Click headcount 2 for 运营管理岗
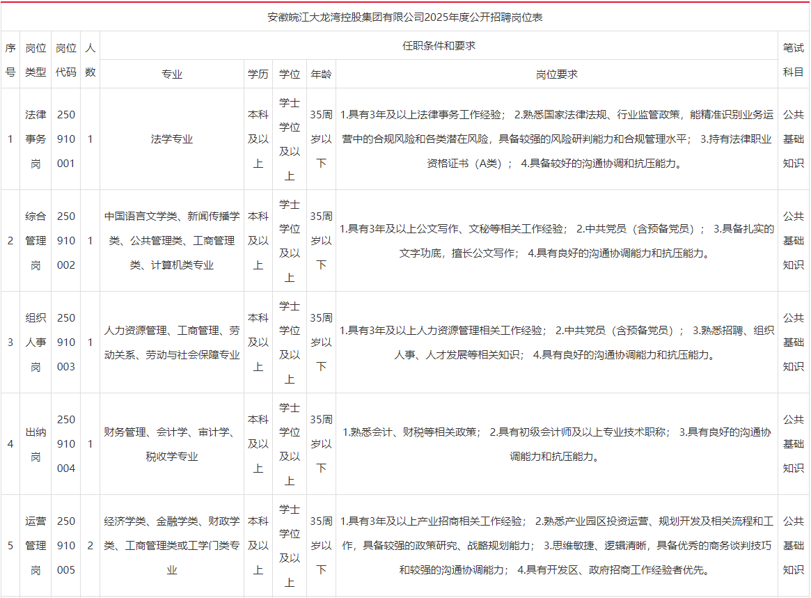 point(90,545)
